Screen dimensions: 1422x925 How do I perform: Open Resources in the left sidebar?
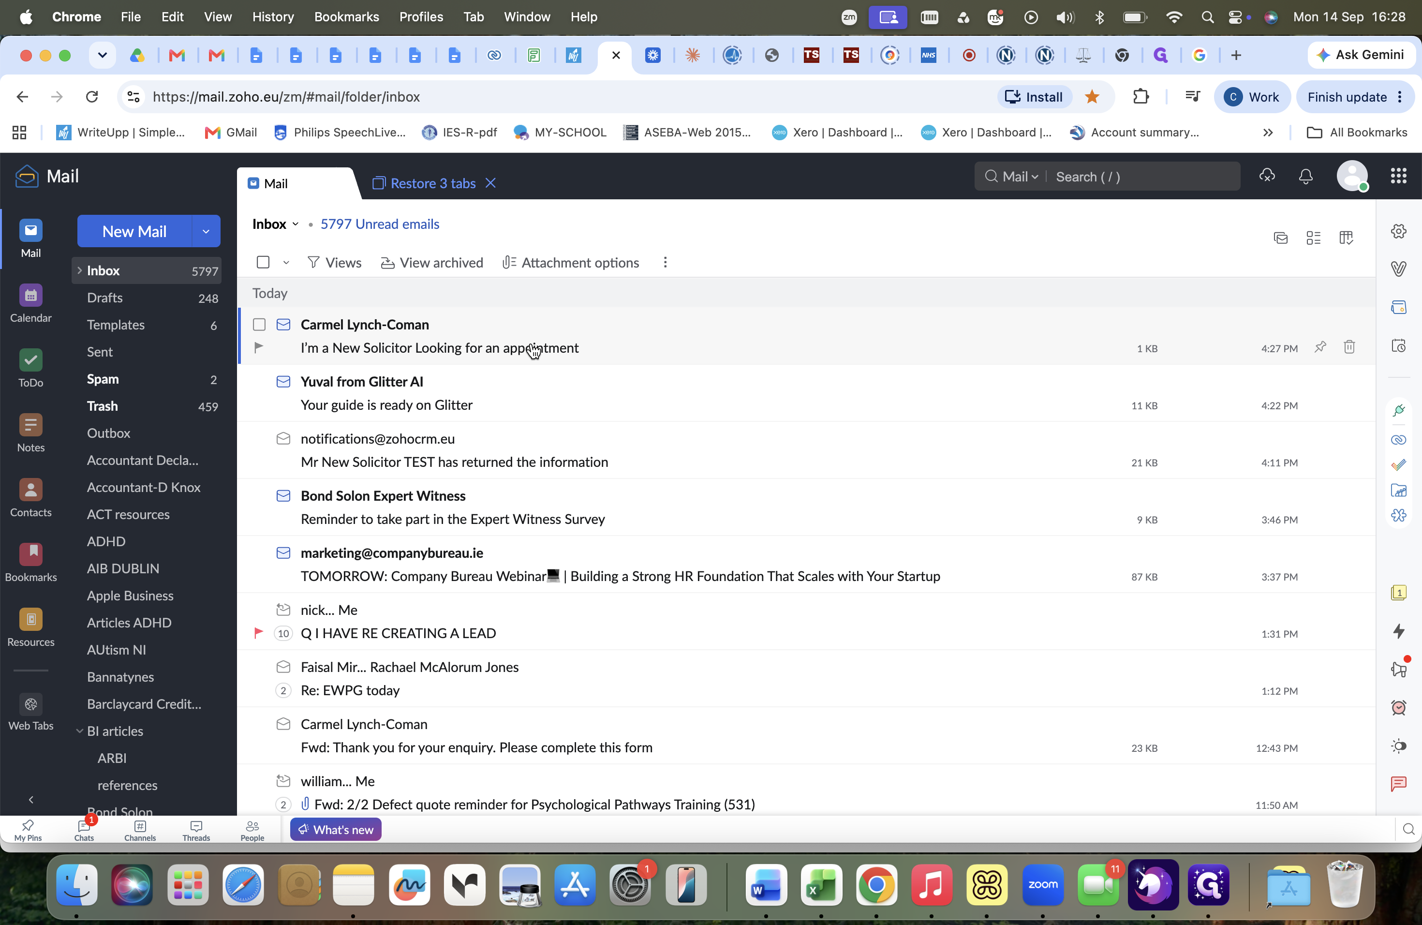pyautogui.click(x=30, y=627)
